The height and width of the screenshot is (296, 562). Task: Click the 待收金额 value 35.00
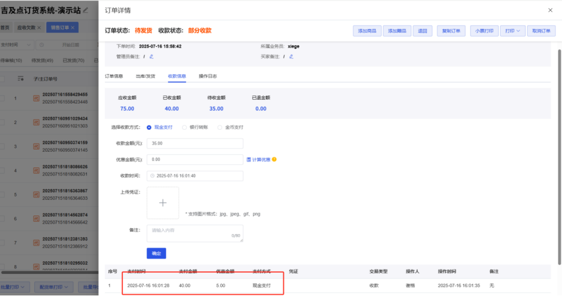point(216,109)
